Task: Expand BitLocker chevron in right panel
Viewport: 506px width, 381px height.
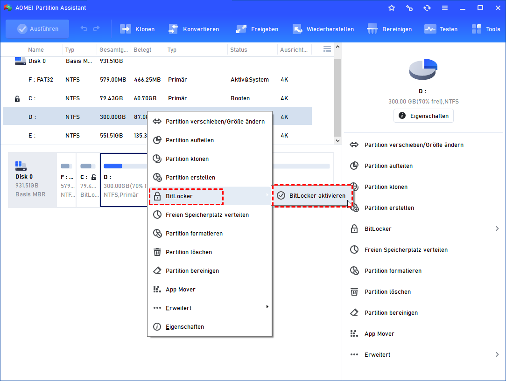Action: [497, 229]
